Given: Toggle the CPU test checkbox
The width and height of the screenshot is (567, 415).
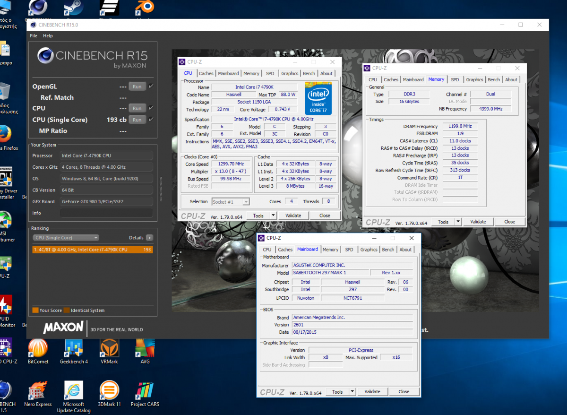Looking at the screenshot, I should click(x=151, y=108).
